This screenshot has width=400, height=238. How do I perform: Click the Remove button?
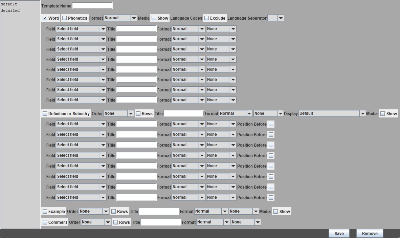369,233
